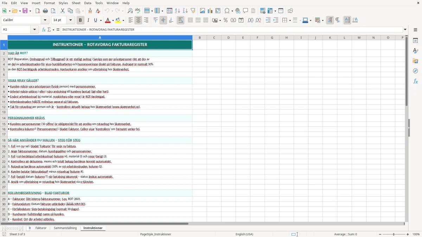This screenshot has width=422, height=237.
Task: Click the Print icon
Action: coord(45,11)
